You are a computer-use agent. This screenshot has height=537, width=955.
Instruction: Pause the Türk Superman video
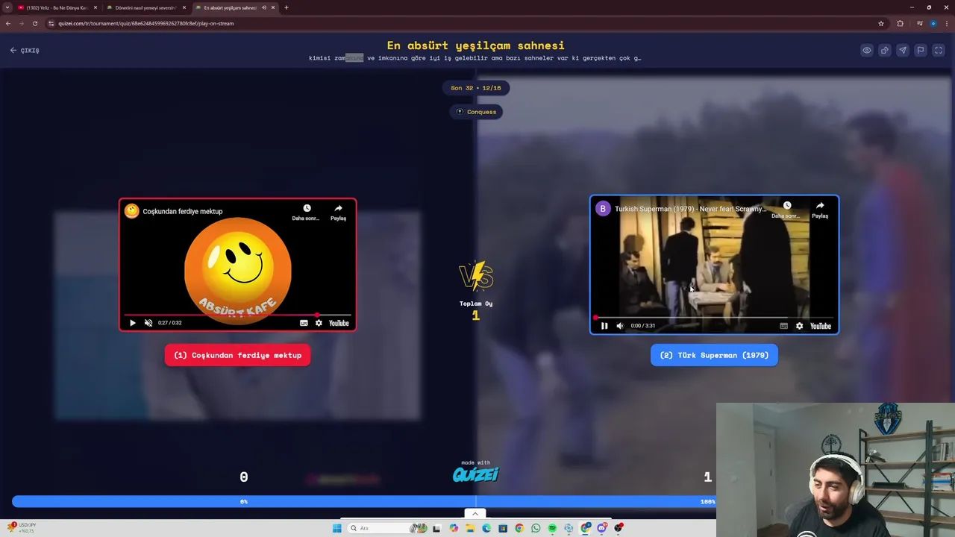click(x=604, y=326)
